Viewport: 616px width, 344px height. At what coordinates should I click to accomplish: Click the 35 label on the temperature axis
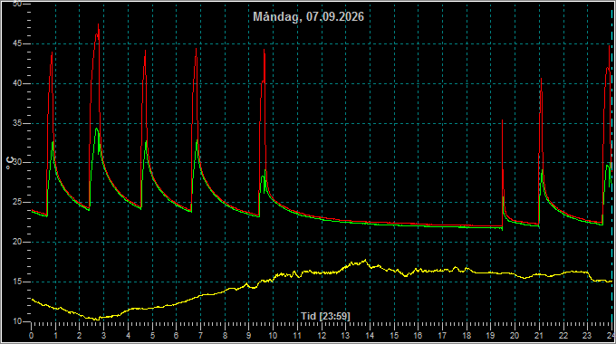pyautogui.click(x=17, y=123)
